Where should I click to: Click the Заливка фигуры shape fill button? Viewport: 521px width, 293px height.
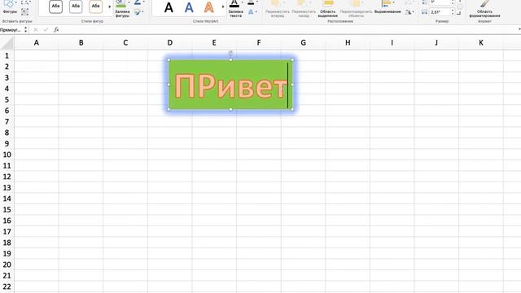tap(122, 9)
